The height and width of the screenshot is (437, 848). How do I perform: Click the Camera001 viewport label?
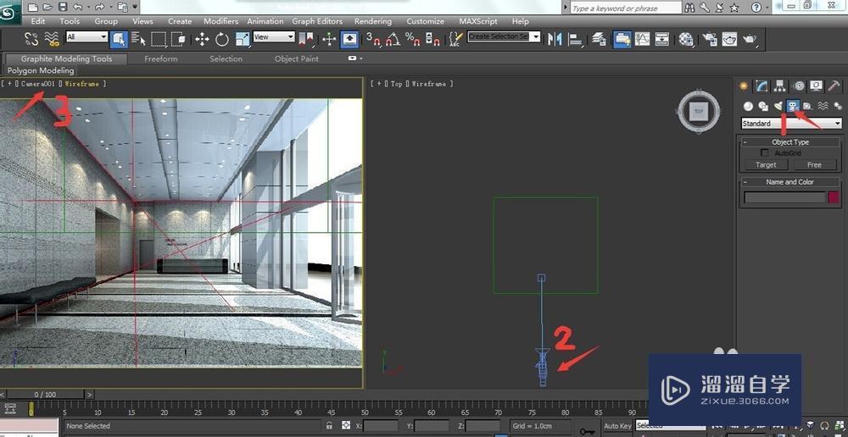pos(38,84)
